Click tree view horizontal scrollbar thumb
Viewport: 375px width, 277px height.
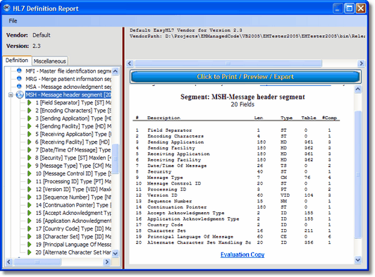click(x=37, y=262)
